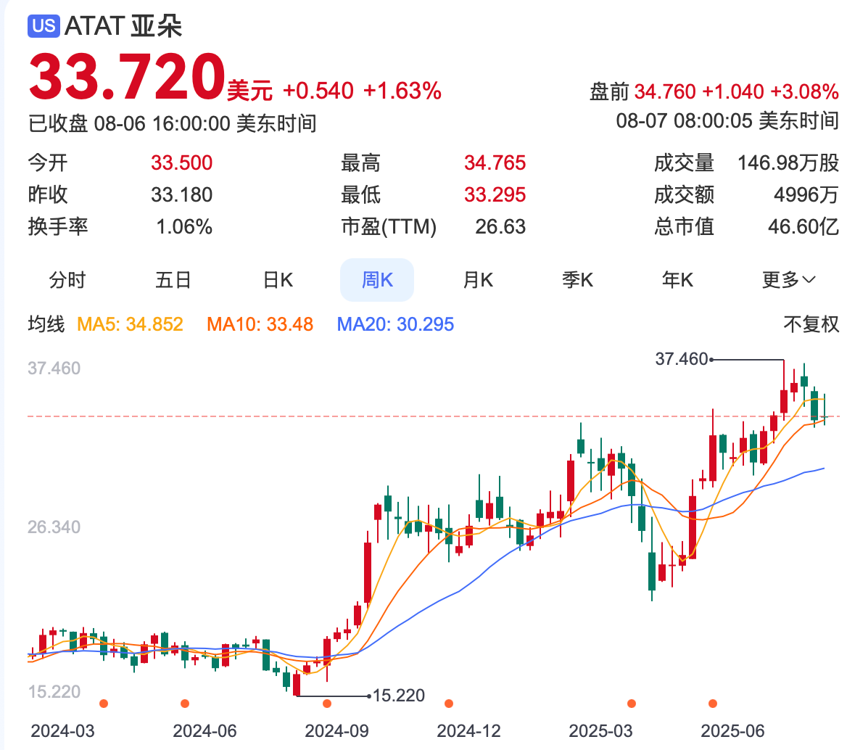Show the 季K quarterly chart
This screenshot has height=750, width=847.
(x=577, y=280)
